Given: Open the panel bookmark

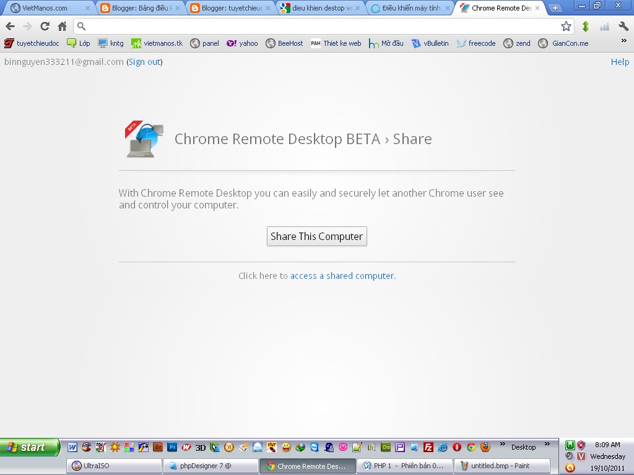Looking at the screenshot, I should tap(204, 43).
